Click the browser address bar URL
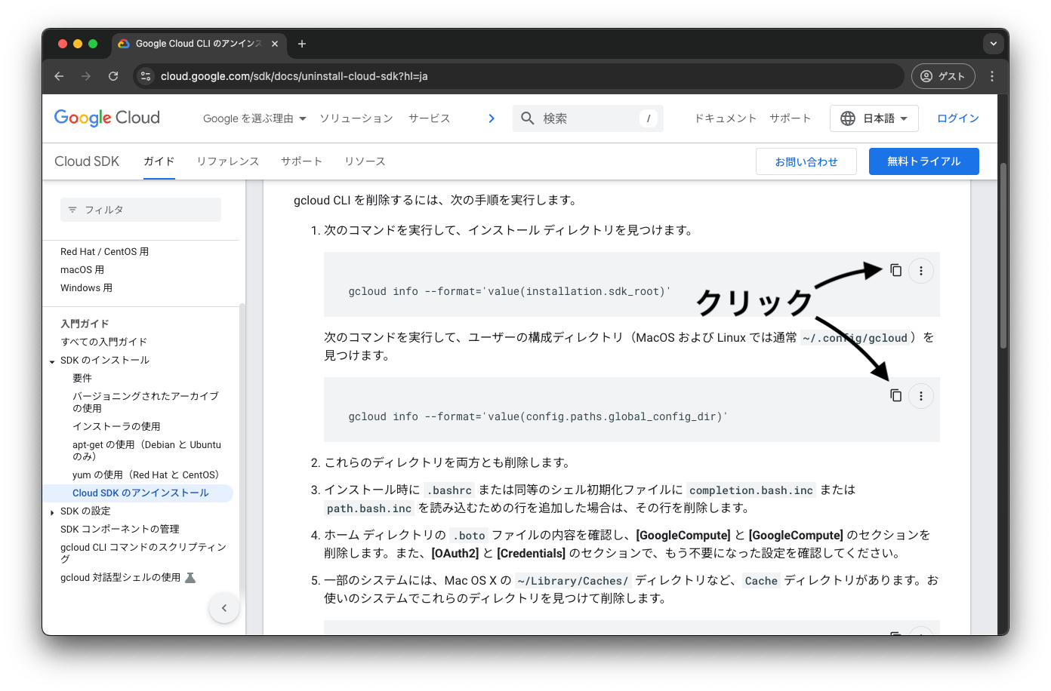Viewport: 1051px width, 691px height. [x=294, y=76]
